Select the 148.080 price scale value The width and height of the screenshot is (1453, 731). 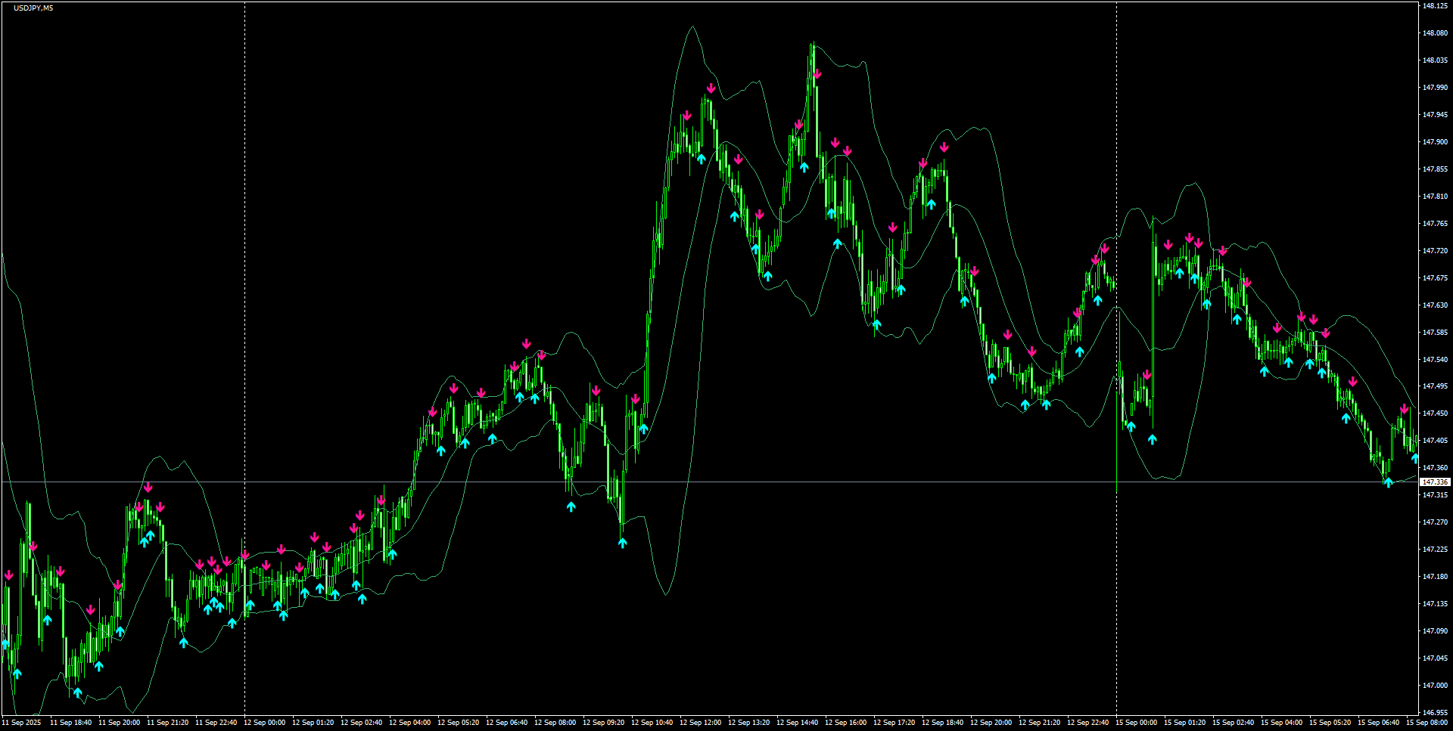(1435, 33)
